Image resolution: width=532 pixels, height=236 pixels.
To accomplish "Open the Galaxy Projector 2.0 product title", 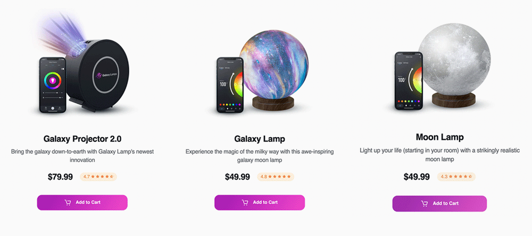I will tap(82, 139).
